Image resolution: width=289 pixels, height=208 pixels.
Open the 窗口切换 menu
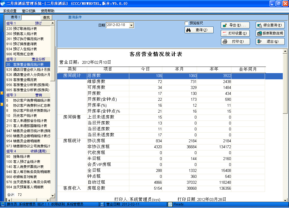point(29,11)
